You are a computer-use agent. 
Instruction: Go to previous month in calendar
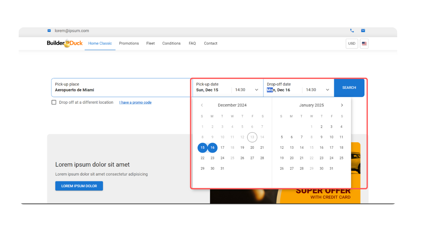click(202, 105)
